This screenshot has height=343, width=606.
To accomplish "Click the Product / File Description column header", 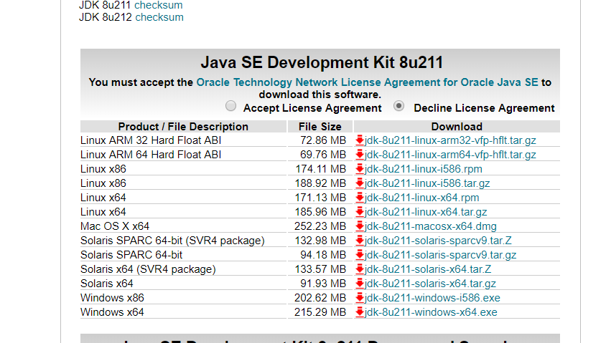I will coord(183,127).
